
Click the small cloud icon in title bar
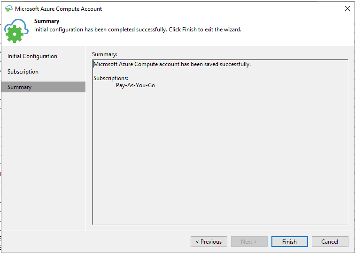8,8
